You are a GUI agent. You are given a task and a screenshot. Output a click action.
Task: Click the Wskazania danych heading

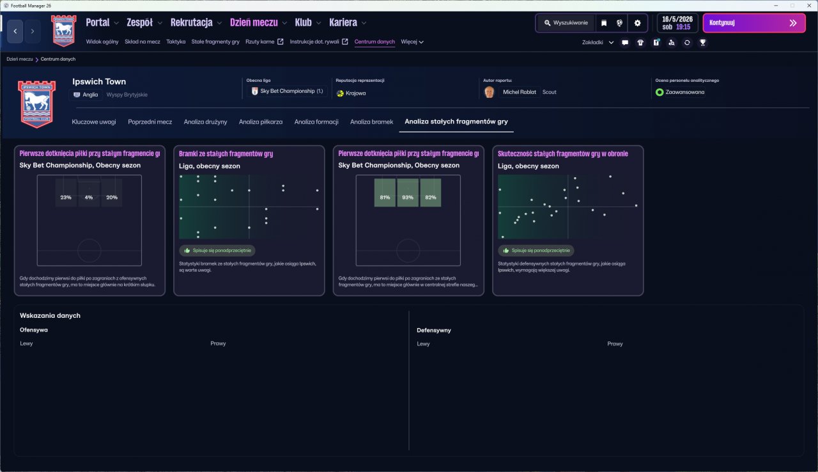50,315
